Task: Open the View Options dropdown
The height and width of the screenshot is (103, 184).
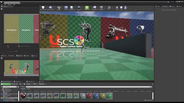Action: click(149, 100)
